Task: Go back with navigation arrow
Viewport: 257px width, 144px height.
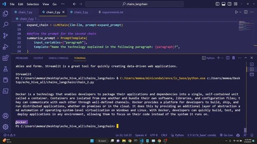Action: coord(75,4)
